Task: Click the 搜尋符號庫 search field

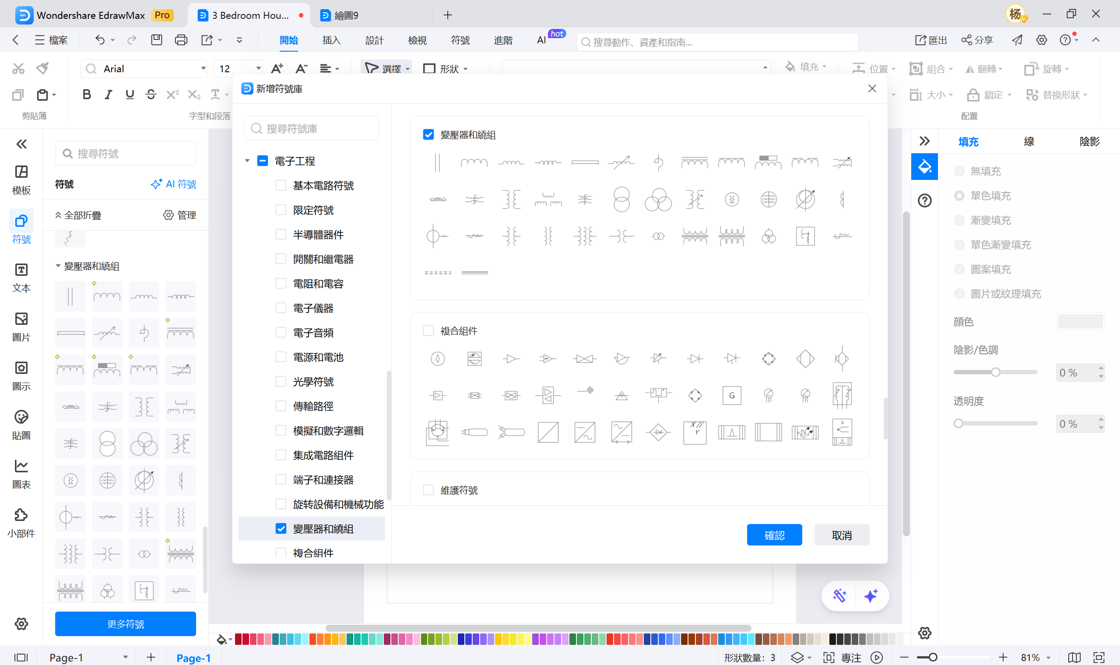Action: pyautogui.click(x=311, y=128)
